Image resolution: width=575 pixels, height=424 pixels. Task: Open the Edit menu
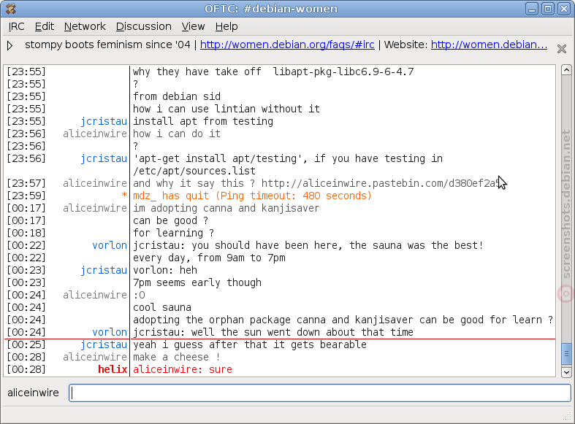click(45, 26)
